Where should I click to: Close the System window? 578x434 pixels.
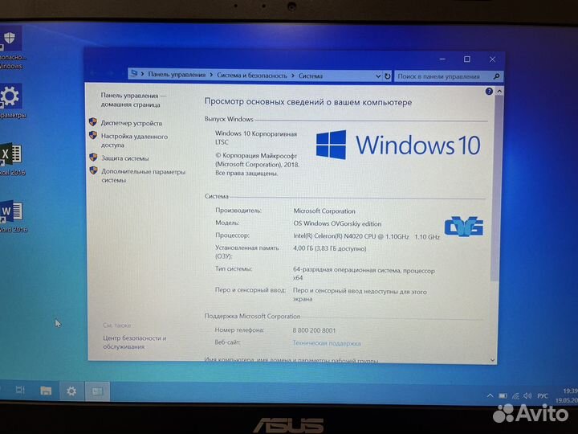[x=492, y=59]
